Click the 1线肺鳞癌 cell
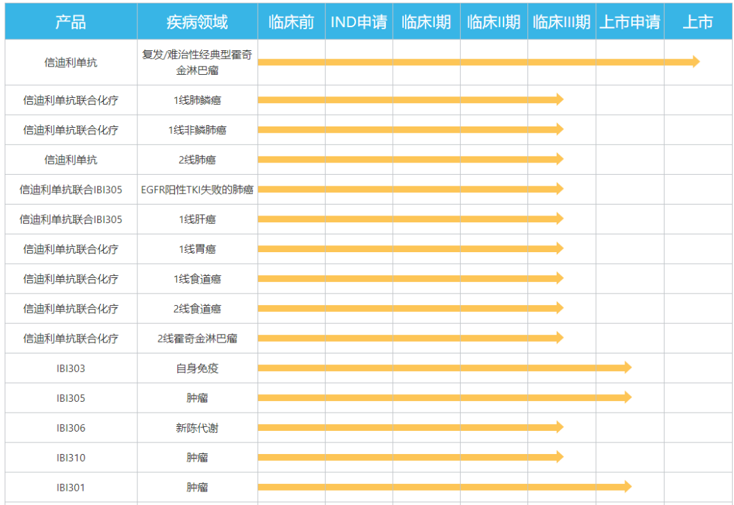Screen dimensions: 734x505 click(x=198, y=100)
